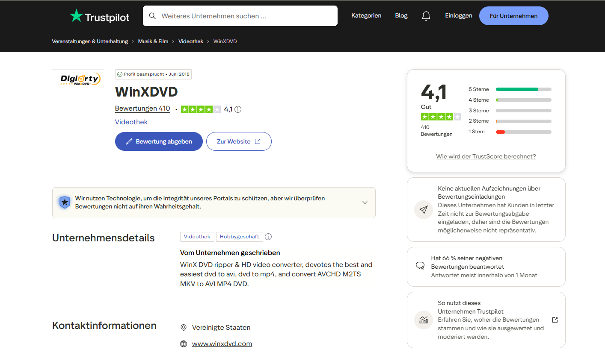
Task: Open the Bewertungen 410 link
Action: coord(142,109)
